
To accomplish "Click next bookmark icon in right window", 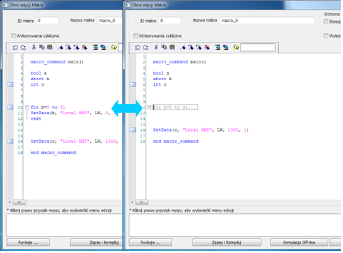I will [x=191, y=47].
